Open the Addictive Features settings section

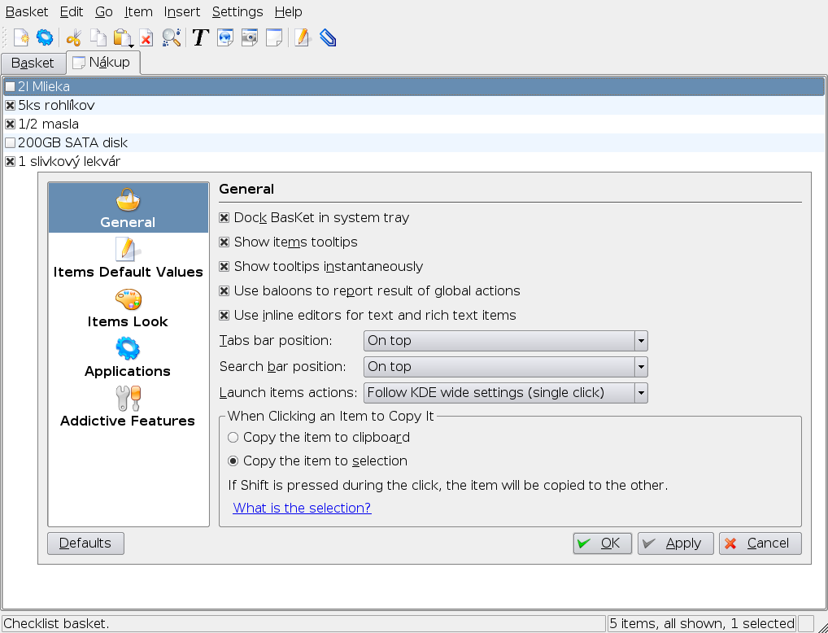pyautogui.click(x=128, y=408)
